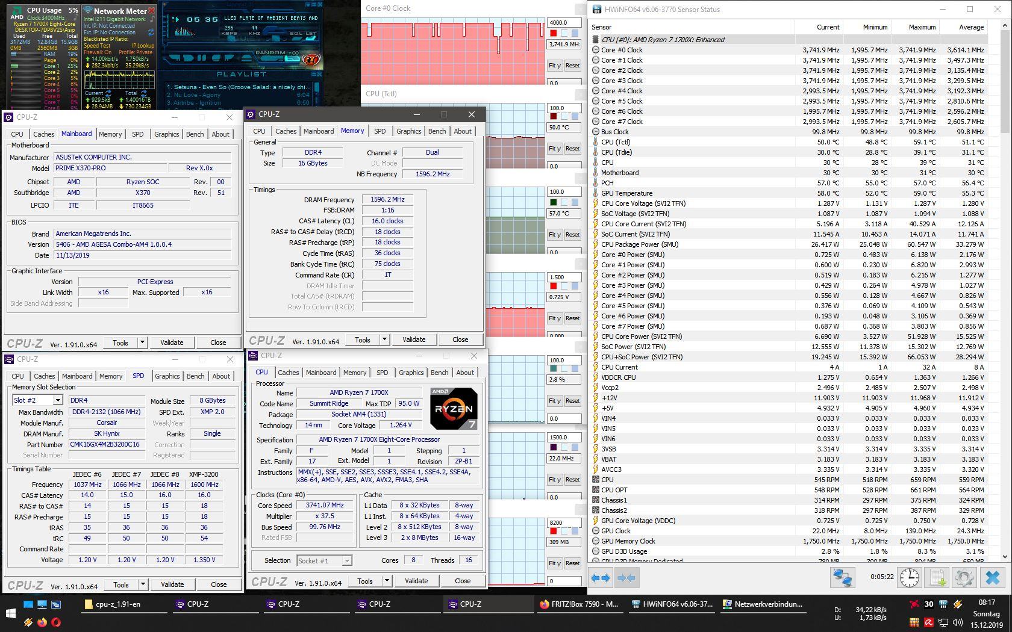Select playlist track Nu Love - Agony
Viewport: 1012px width, 632px height.
coord(239,95)
